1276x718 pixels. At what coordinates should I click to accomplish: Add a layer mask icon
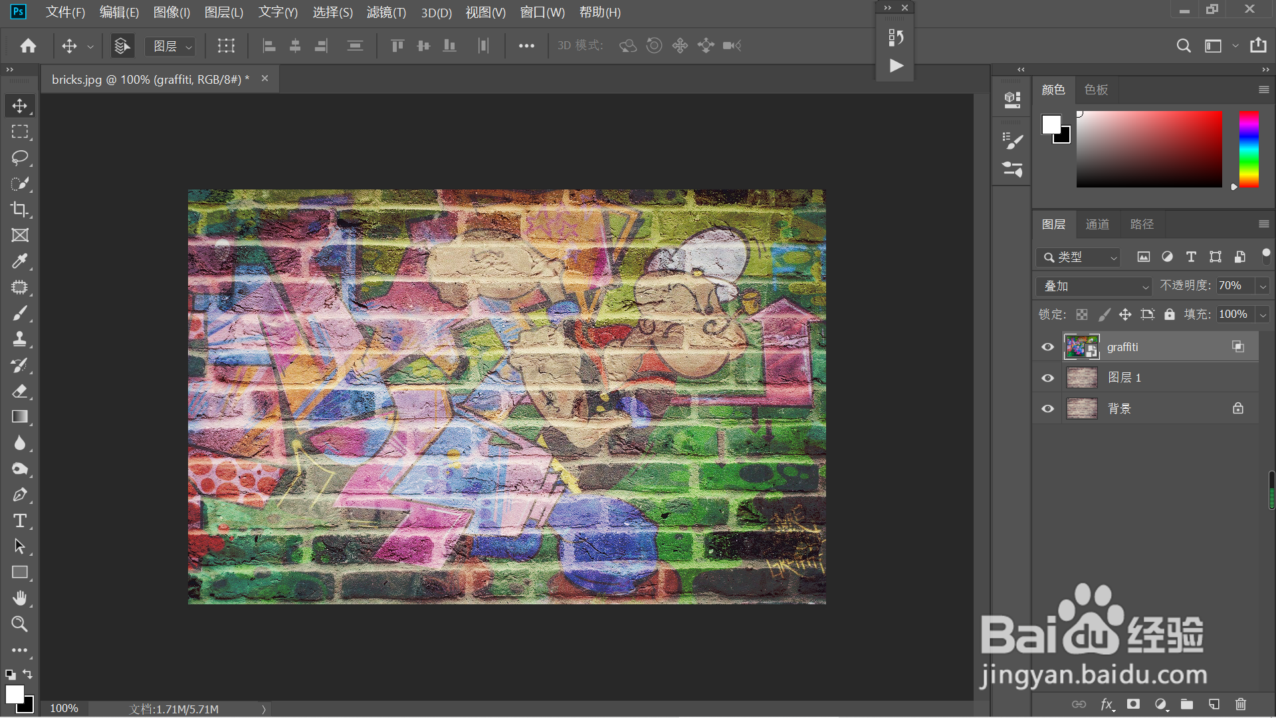coord(1134,704)
